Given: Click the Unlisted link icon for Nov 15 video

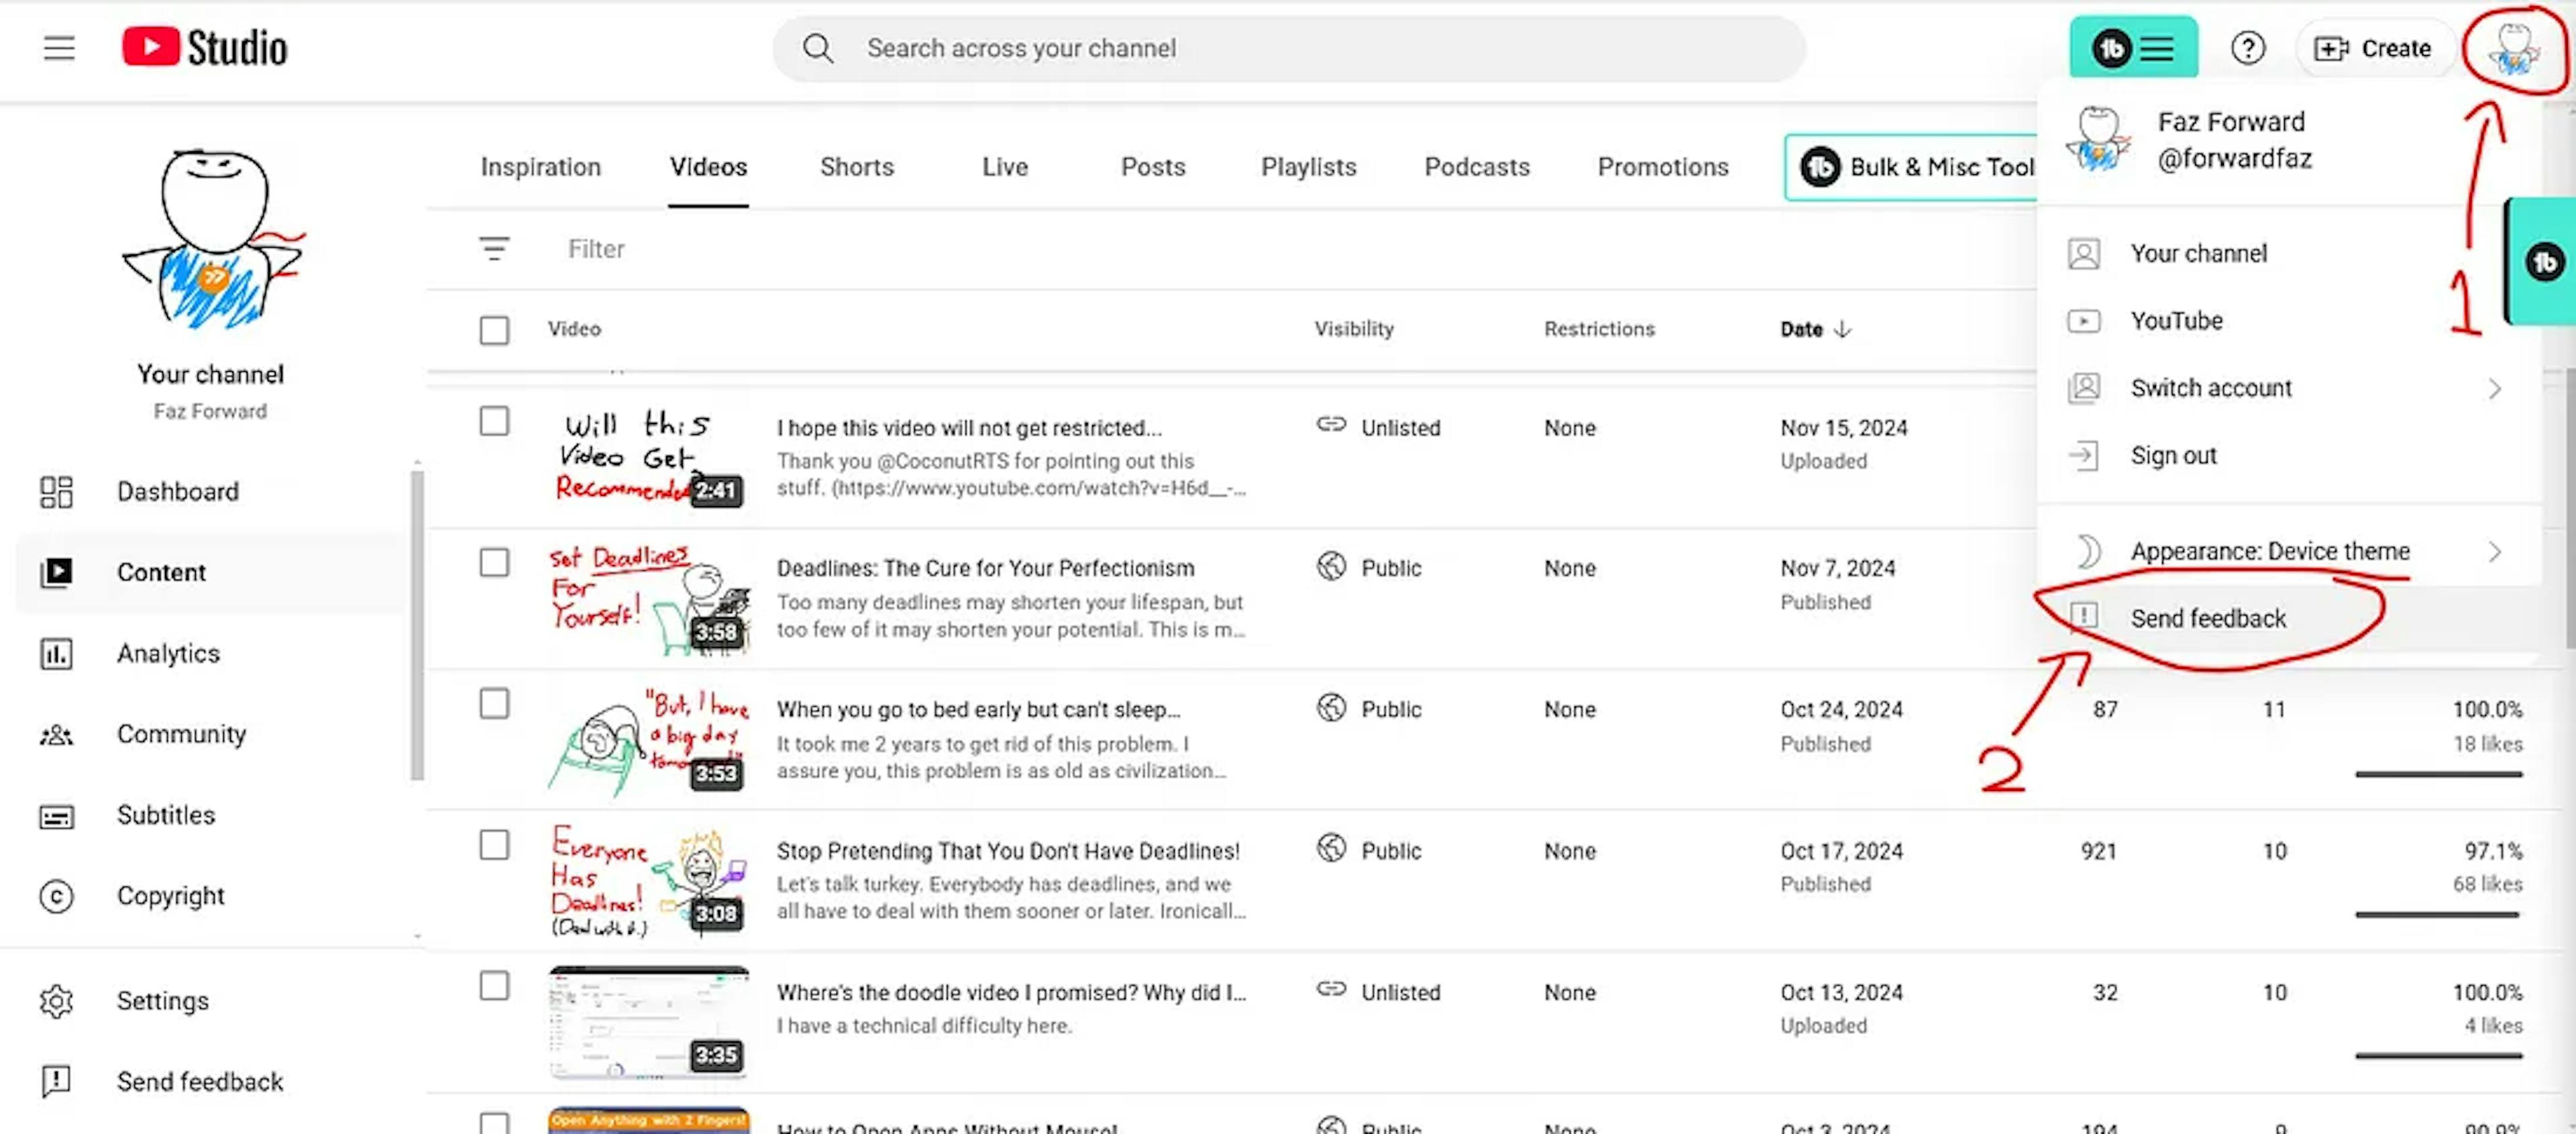Looking at the screenshot, I should tap(1331, 425).
